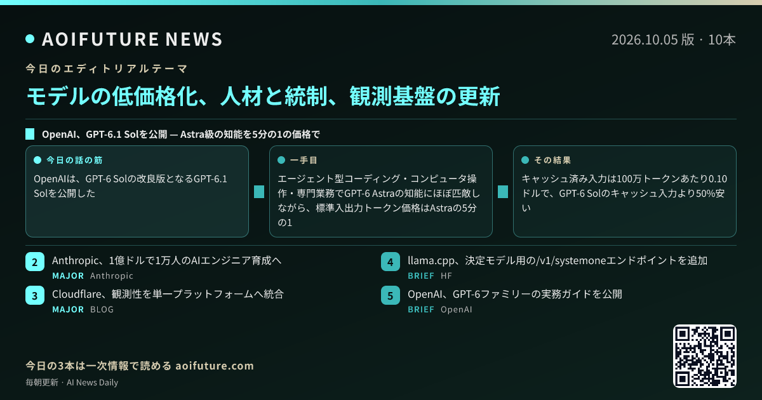This screenshot has height=400, width=762.
Task: Select the number 5 story badge
Action: click(391, 297)
